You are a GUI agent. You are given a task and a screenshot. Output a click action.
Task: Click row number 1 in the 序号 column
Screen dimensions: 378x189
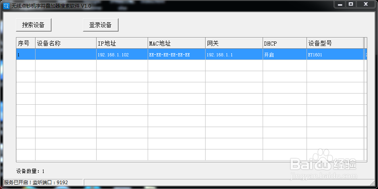pos(26,55)
